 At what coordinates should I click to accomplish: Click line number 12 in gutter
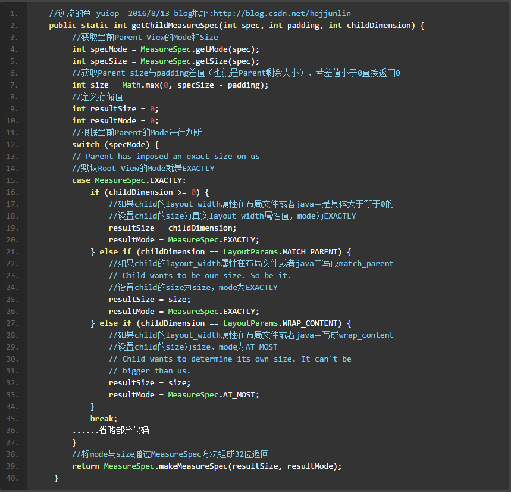click(x=12, y=145)
